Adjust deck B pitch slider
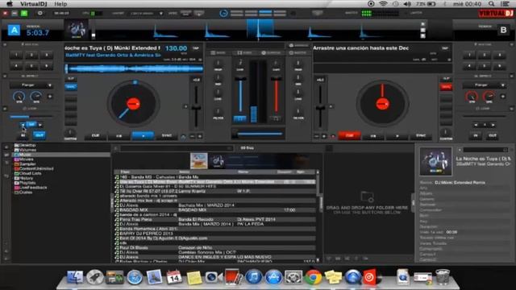This screenshot has width=516, height=290. pos(320,107)
